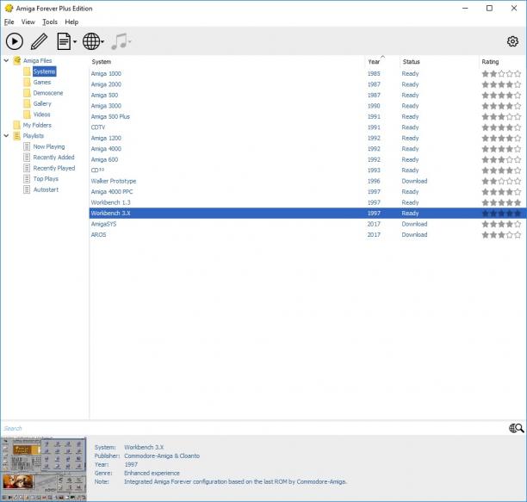This screenshot has height=502, width=527.
Task: Select the Amiga 4000 PPC row
Action: pos(307,192)
